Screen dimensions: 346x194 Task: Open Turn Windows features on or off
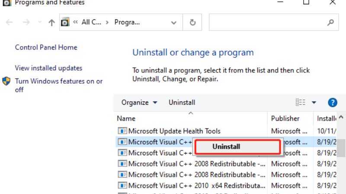pos(59,85)
